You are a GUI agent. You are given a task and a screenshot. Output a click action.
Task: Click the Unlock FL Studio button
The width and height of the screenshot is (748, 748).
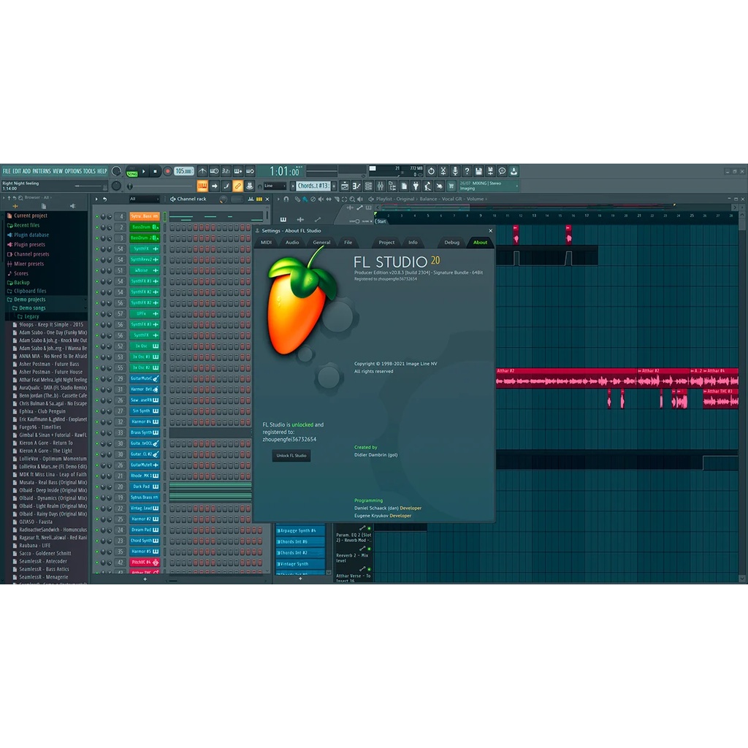pyautogui.click(x=291, y=456)
